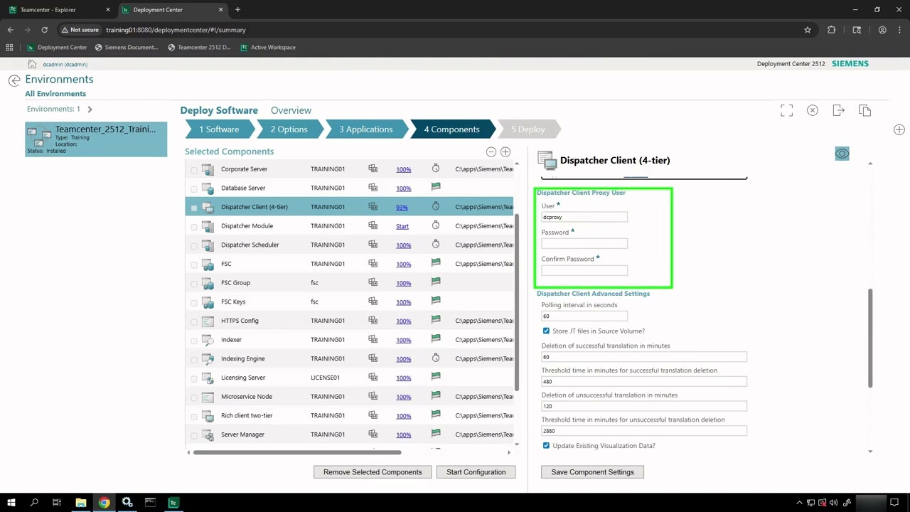
Task: Check the Database Server checkbox
Action: click(x=194, y=188)
